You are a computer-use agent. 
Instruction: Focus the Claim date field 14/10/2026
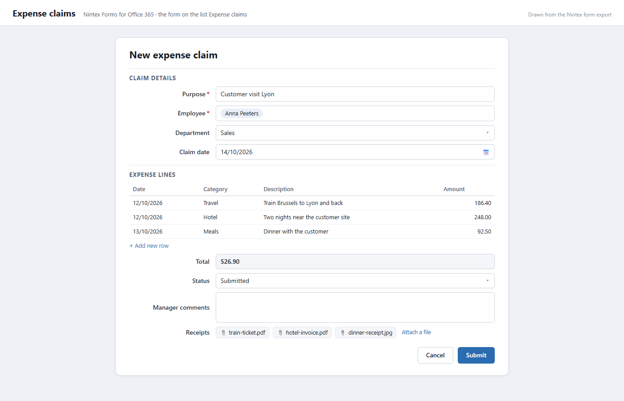355,152
